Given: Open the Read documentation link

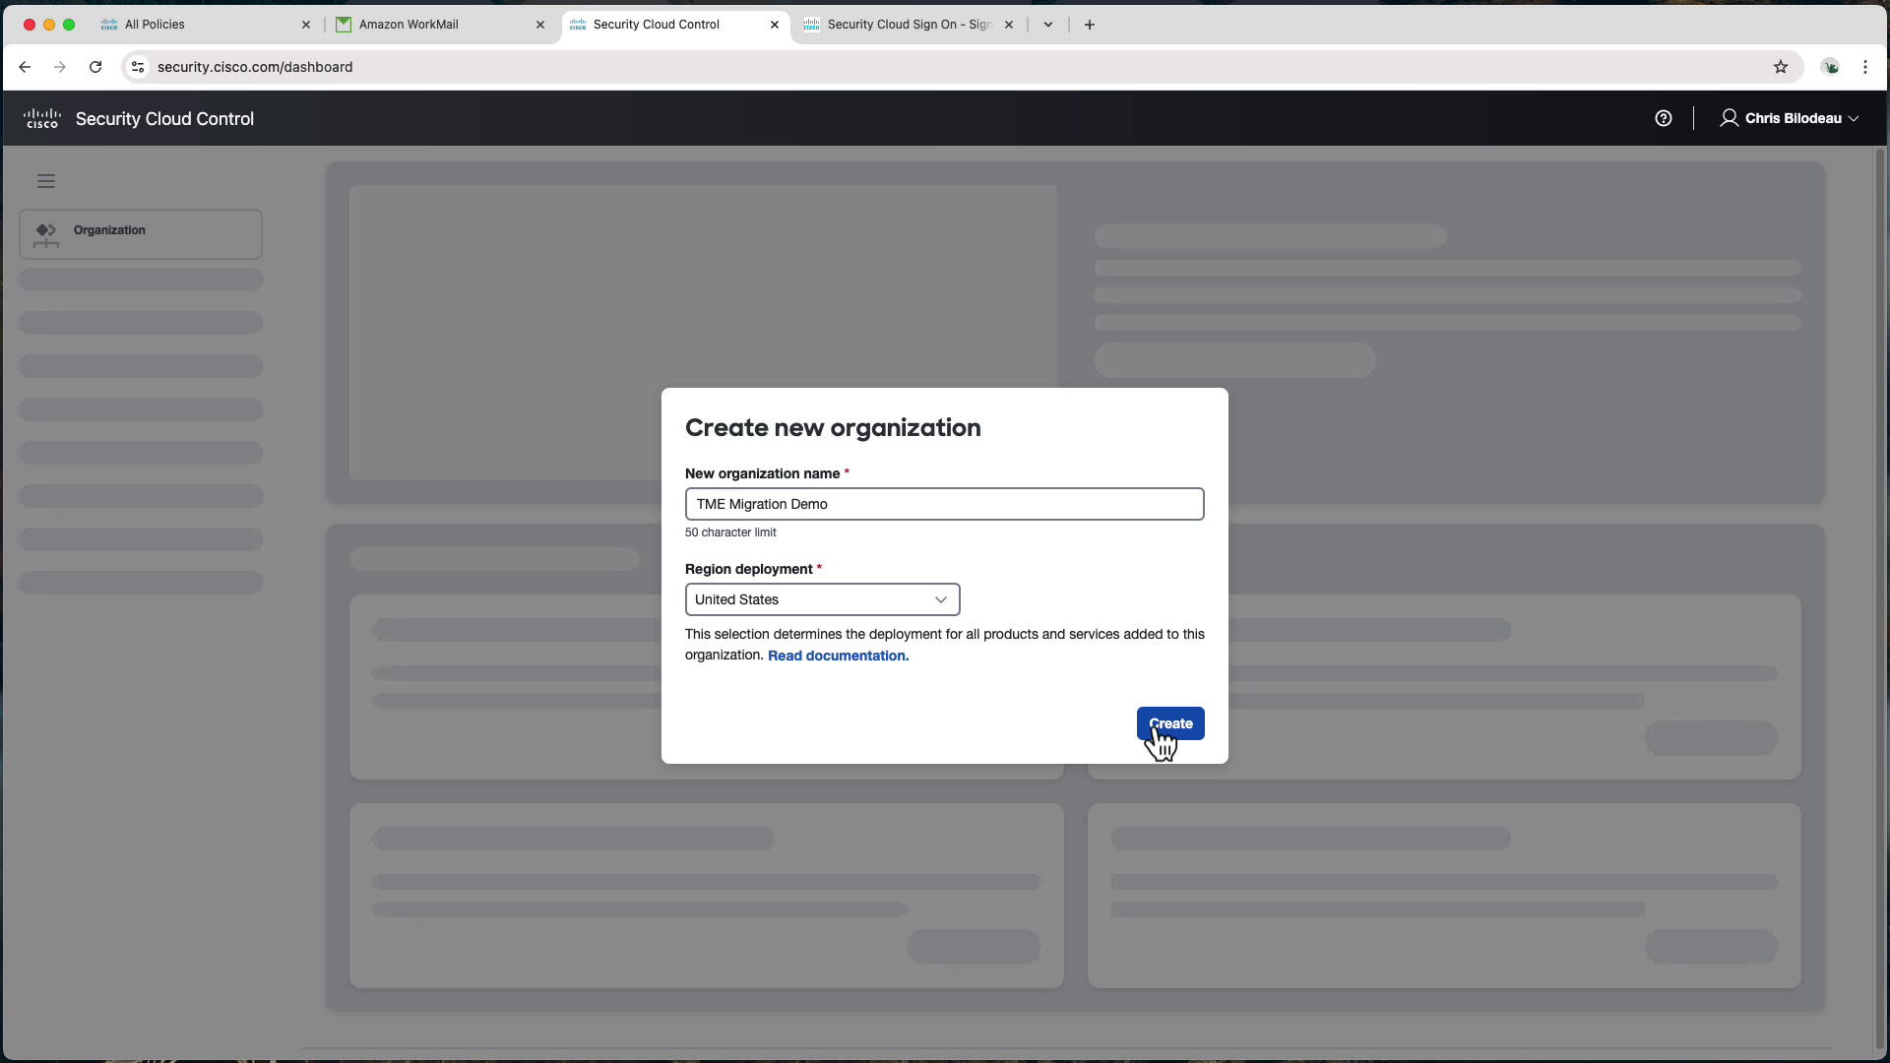Looking at the screenshot, I should 839,656.
